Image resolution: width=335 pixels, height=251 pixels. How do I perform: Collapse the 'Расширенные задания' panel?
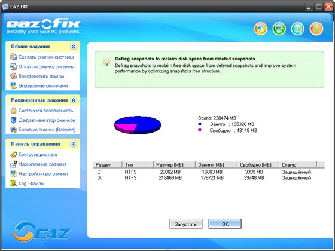(x=74, y=100)
